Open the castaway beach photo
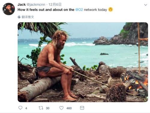This screenshot has height=113, width=150. [x=83, y=62]
